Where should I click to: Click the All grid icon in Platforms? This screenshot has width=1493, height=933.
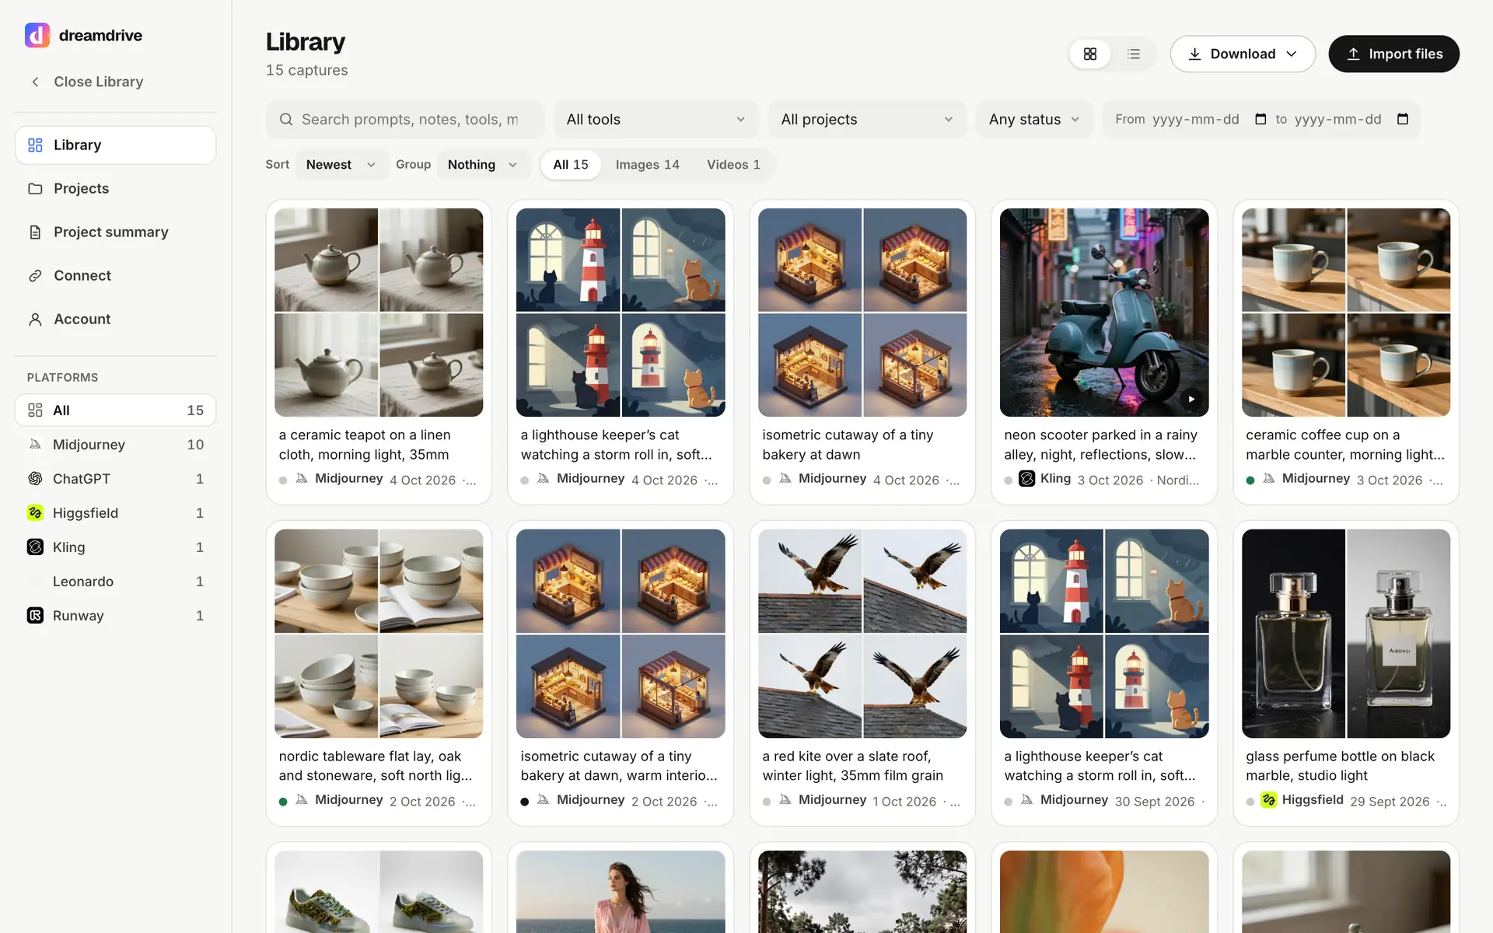coord(35,411)
